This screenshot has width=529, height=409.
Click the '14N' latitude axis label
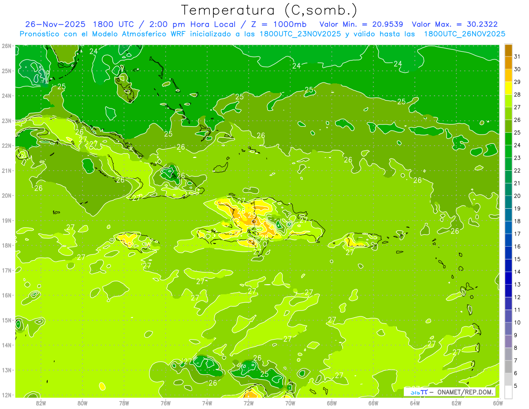7,345
